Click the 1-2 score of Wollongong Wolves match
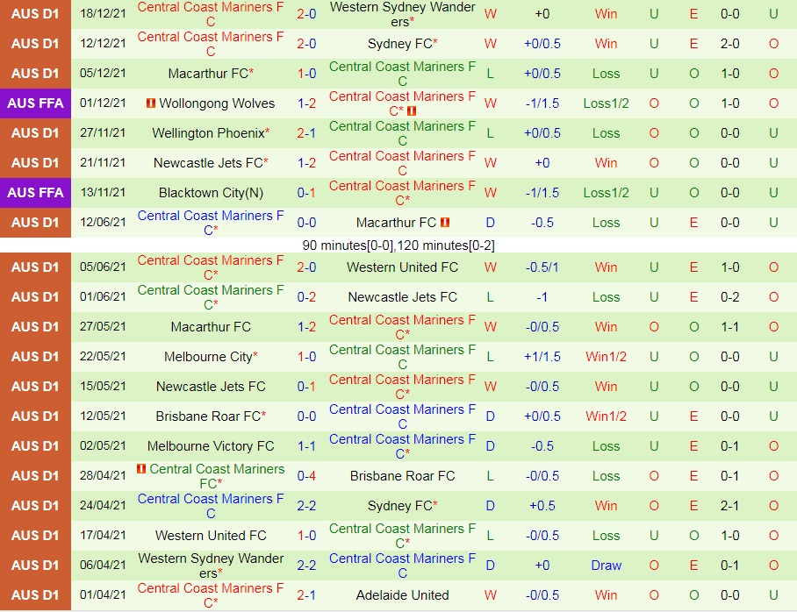 click(x=306, y=103)
